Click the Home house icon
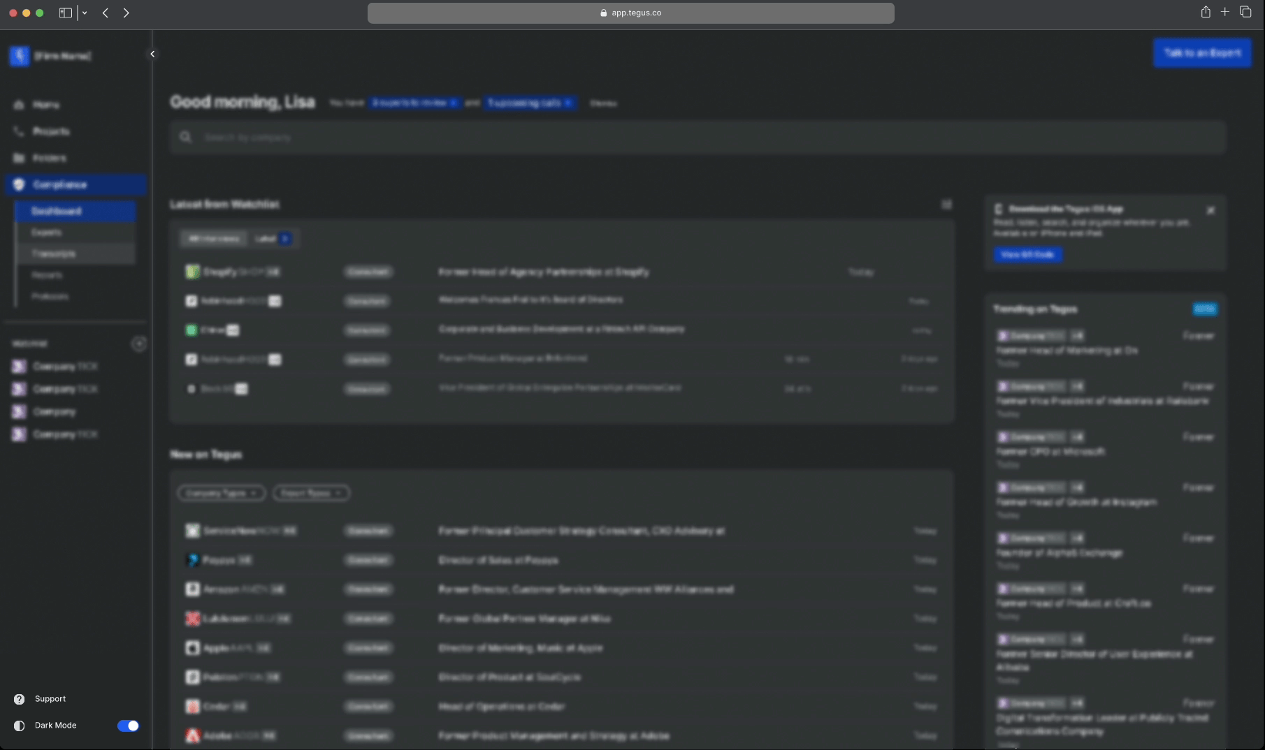Viewport: 1265px width, 750px height. pyautogui.click(x=19, y=105)
